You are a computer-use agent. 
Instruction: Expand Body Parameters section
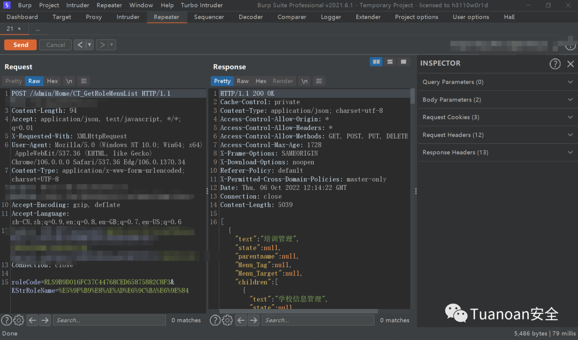(x=497, y=99)
